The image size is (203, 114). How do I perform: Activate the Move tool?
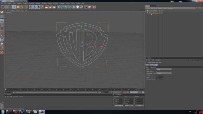14,7
